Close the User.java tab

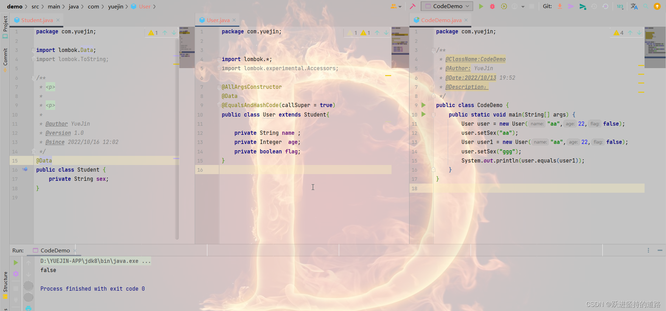click(x=234, y=20)
